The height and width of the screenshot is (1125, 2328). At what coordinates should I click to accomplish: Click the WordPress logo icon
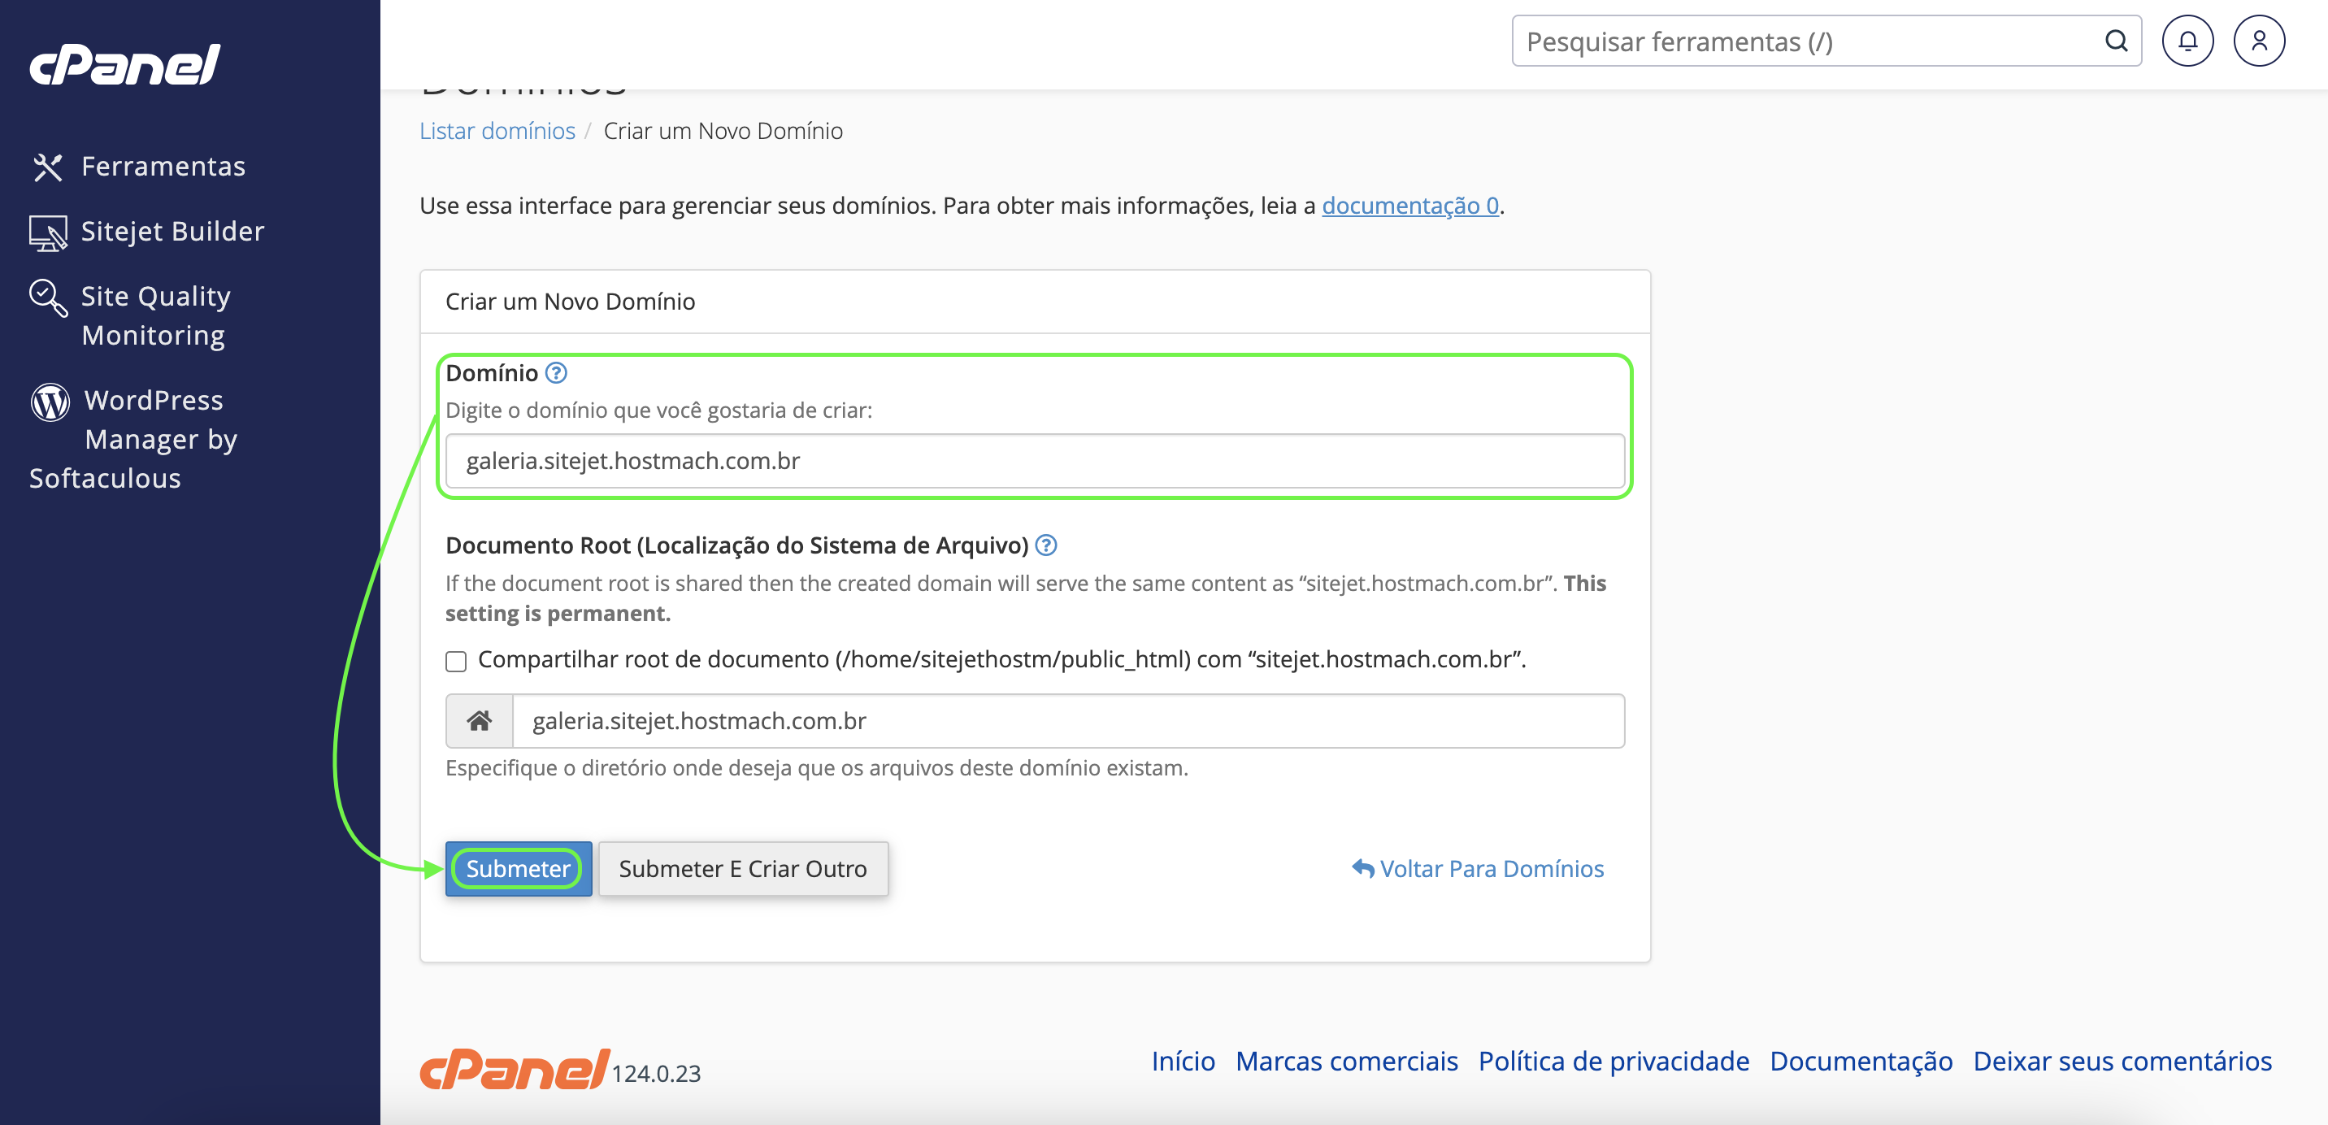[x=50, y=402]
